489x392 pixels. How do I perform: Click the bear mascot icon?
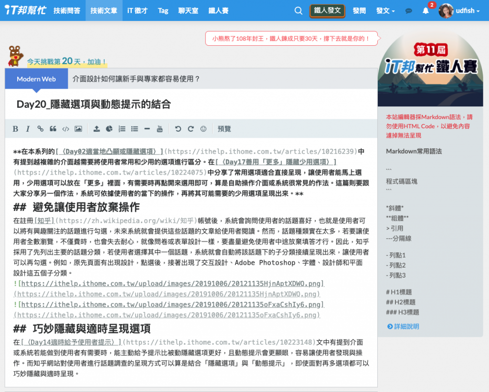tap(16, 56)
